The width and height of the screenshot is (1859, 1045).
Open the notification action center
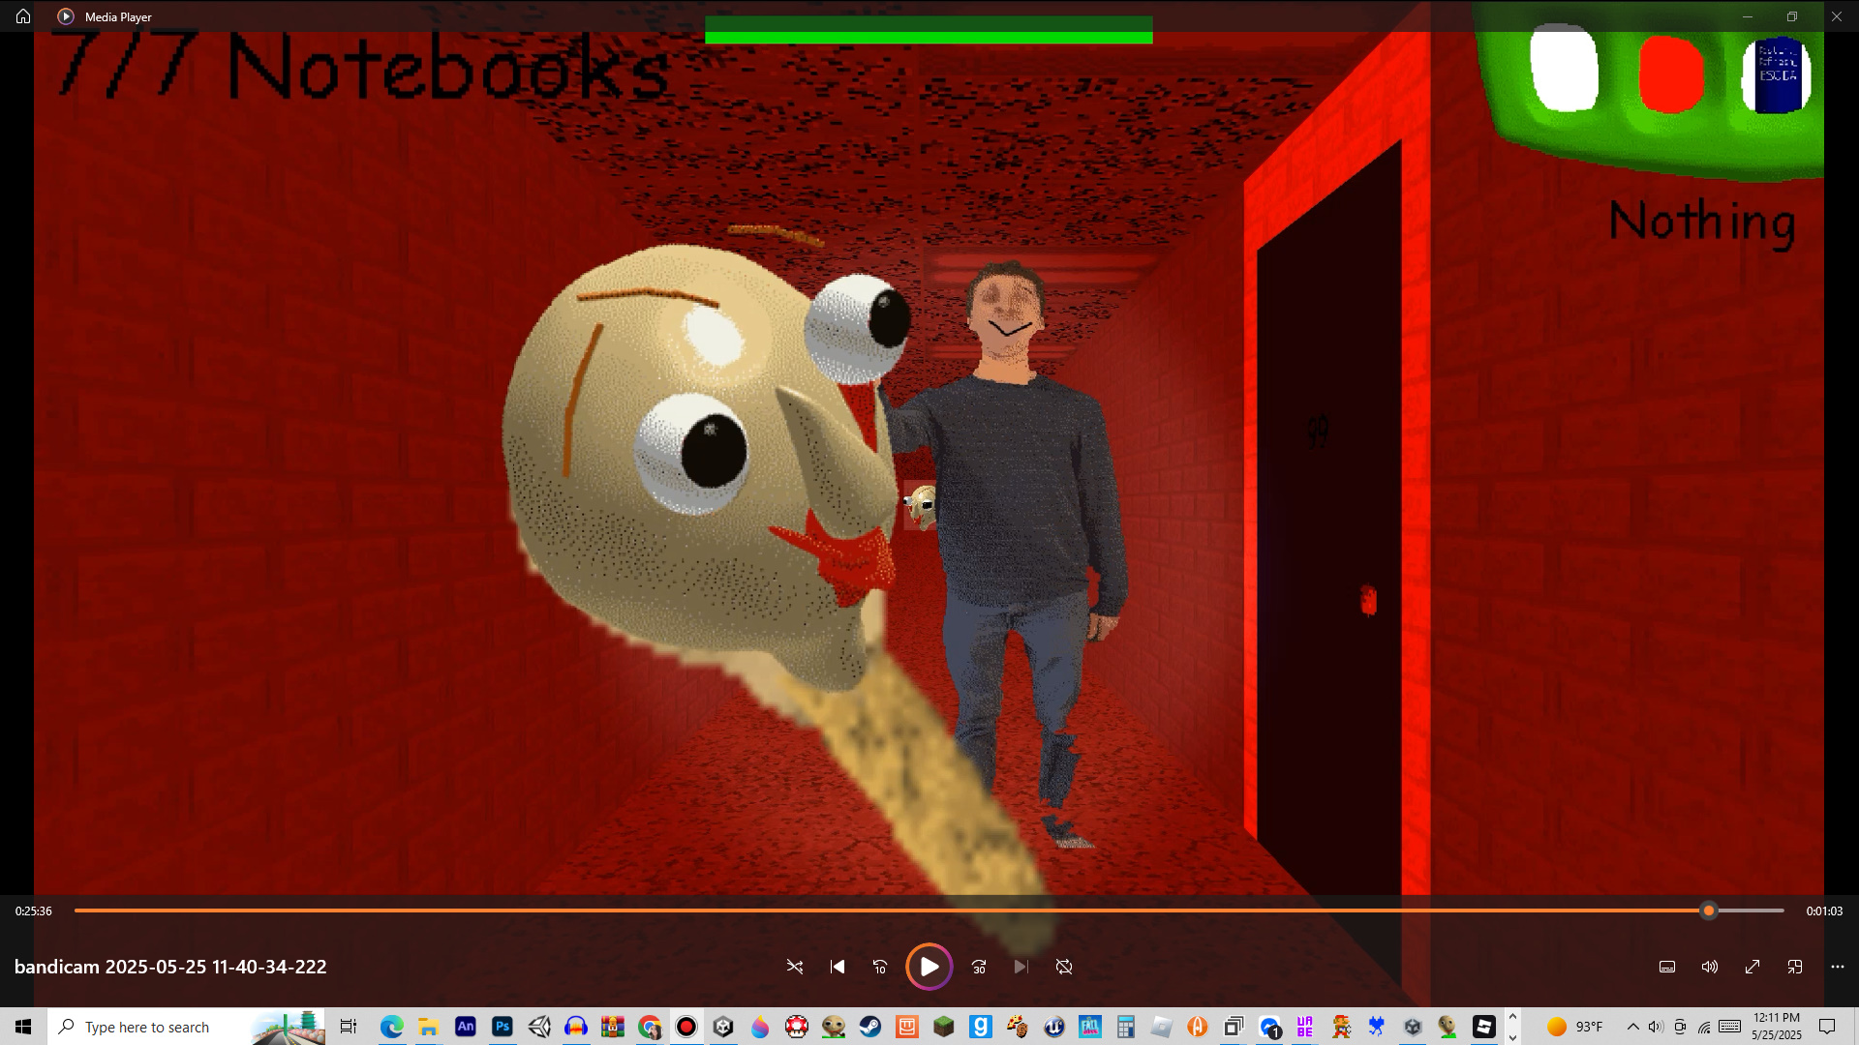[1828, 1027]
